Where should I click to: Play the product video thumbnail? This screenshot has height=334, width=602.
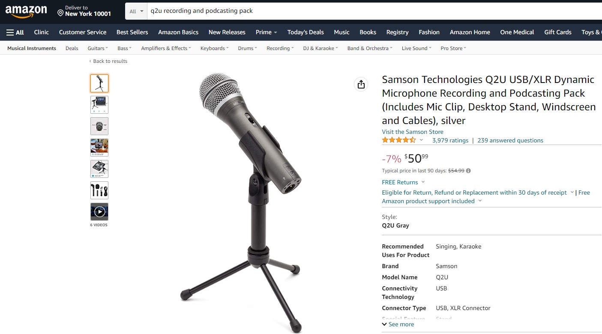[99, 211]
